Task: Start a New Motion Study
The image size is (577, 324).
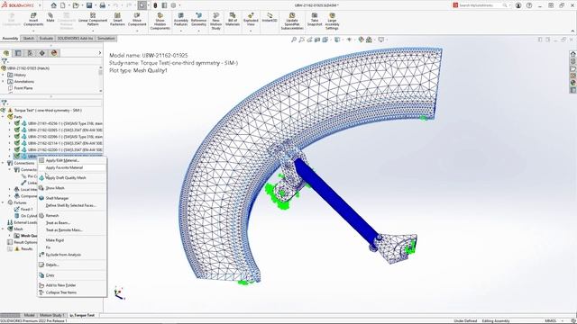Action: (216, 21)
